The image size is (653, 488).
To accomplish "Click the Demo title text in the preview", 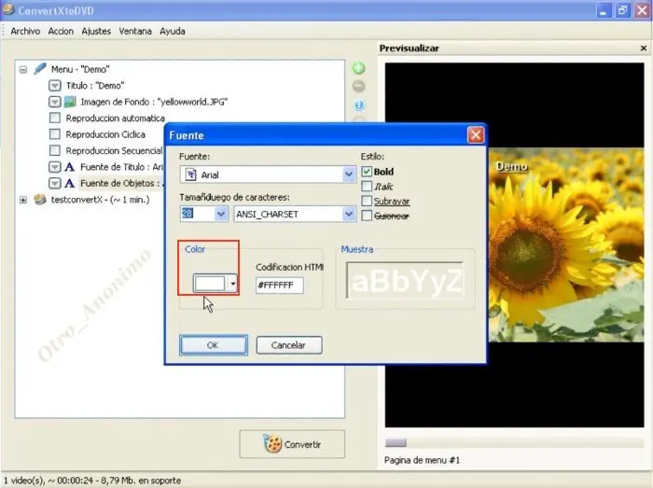I will coord(511,166).
